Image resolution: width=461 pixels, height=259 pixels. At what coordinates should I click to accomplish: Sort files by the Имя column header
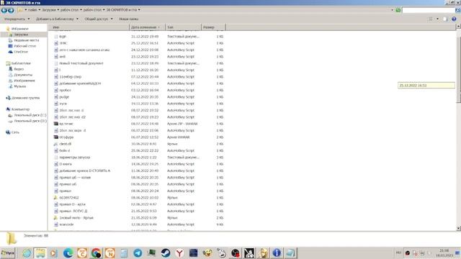88,27
